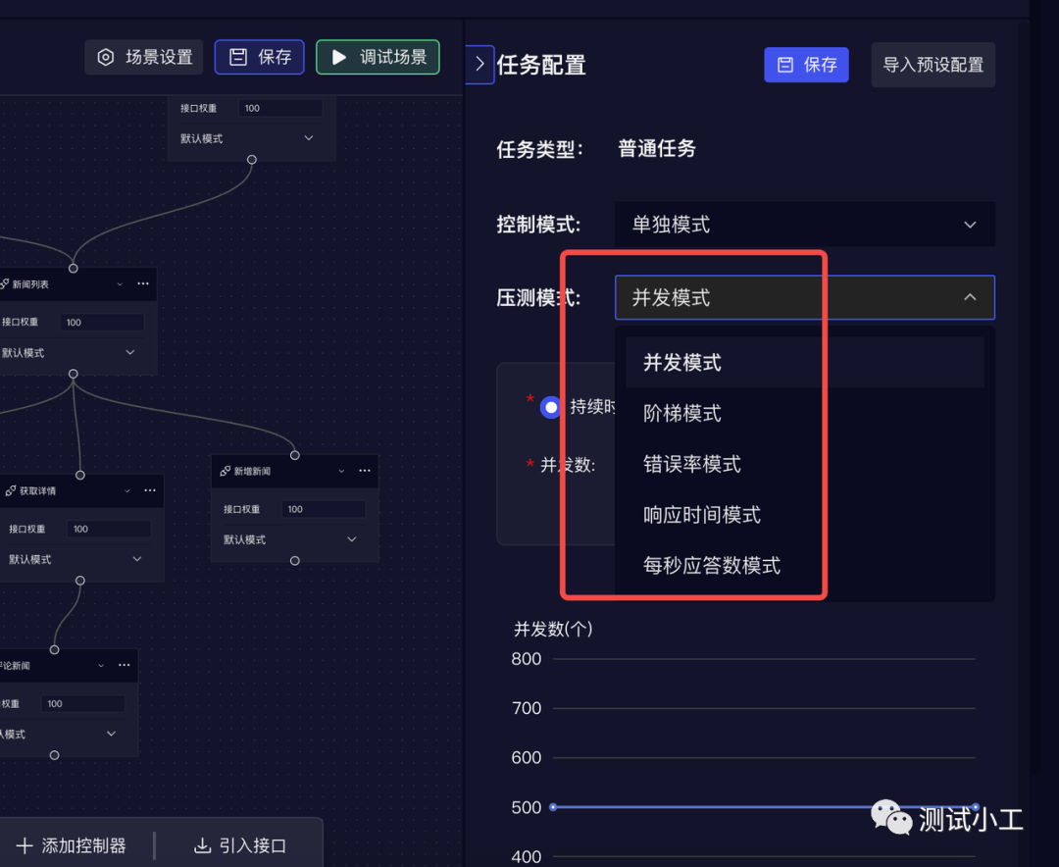Open 默认模式 dropdown in 新闻列表 node
Screen dimensions: 1059x867
[x=69, y=353]
